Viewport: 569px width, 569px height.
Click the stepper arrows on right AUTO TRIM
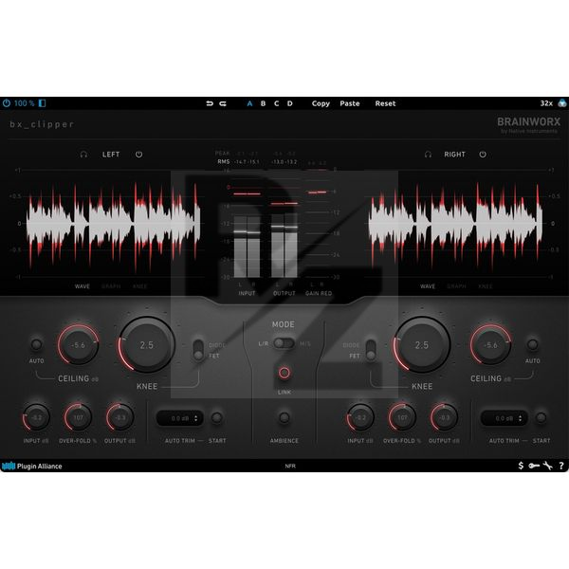[520, 418]
